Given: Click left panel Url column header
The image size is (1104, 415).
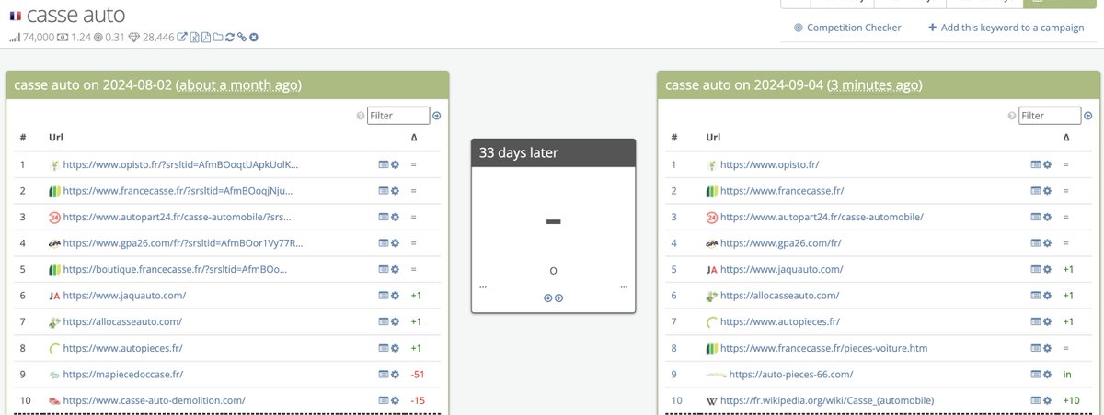Looking at the screenshot, I should tap(55, 137).
